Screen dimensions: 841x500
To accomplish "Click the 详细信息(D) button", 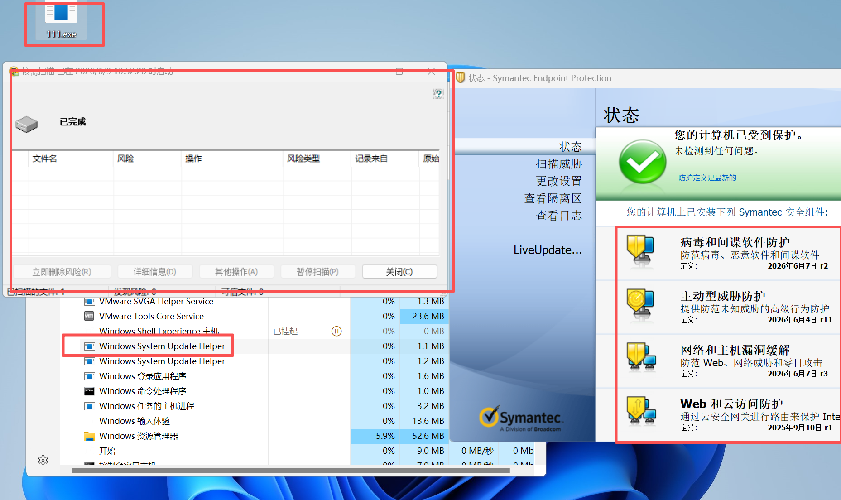I will tap(155, 272).
